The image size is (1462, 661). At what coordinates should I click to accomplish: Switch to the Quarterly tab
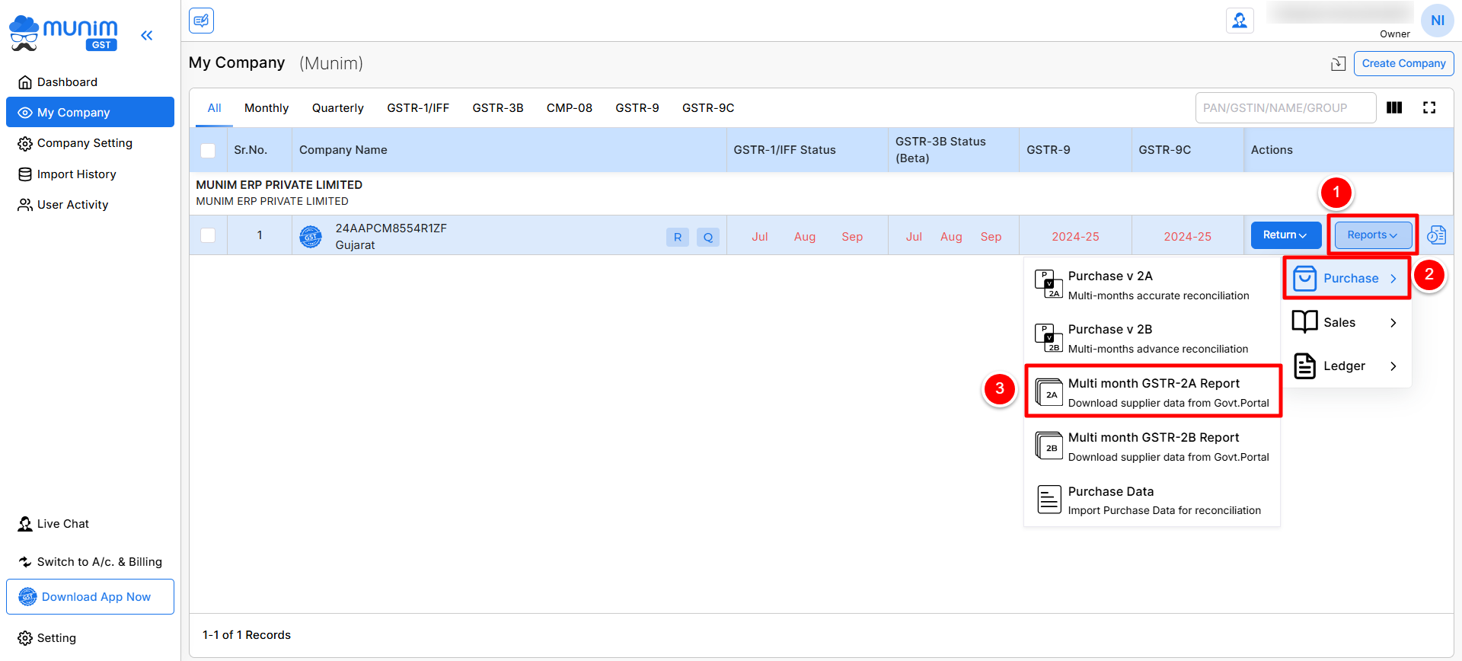coord(338,108)
